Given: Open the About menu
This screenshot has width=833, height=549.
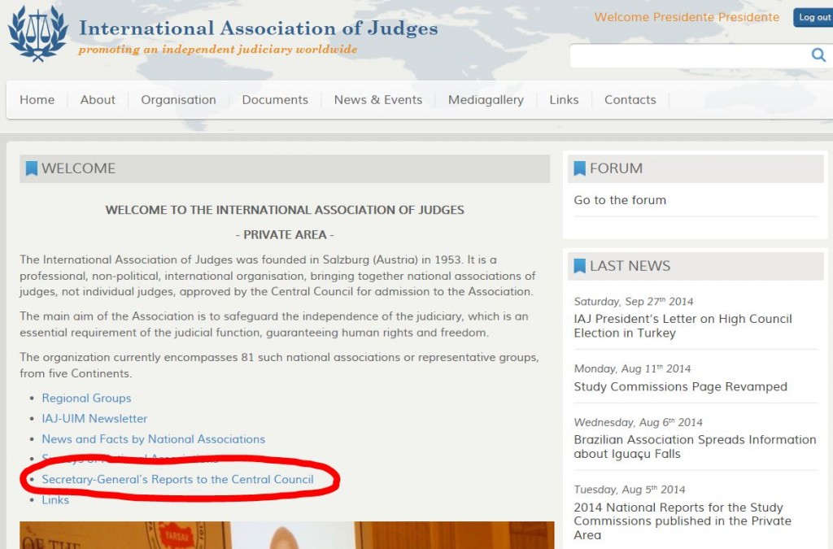Looking at the screenshot, I should click(x=98, y=100).
